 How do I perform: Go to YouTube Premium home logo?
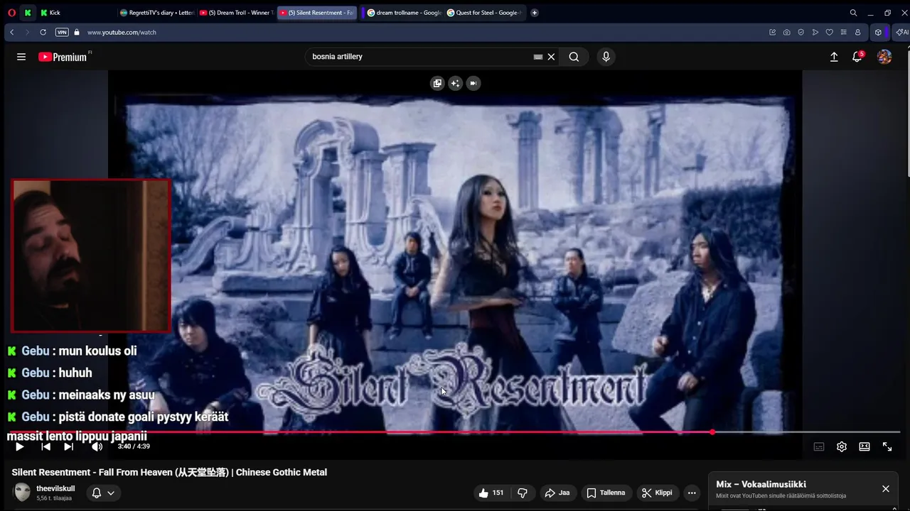[63, 57]
